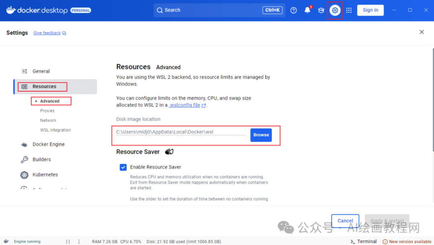Click the engine status whale icon
This screenshot has height=245, width=434.
click(x=6, y=241)
